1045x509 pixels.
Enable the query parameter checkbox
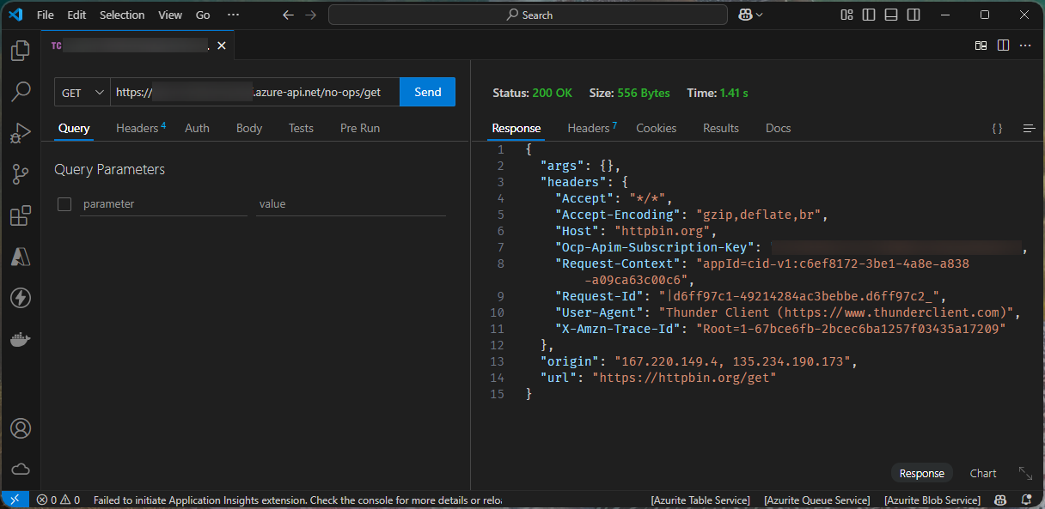[64, 204]
